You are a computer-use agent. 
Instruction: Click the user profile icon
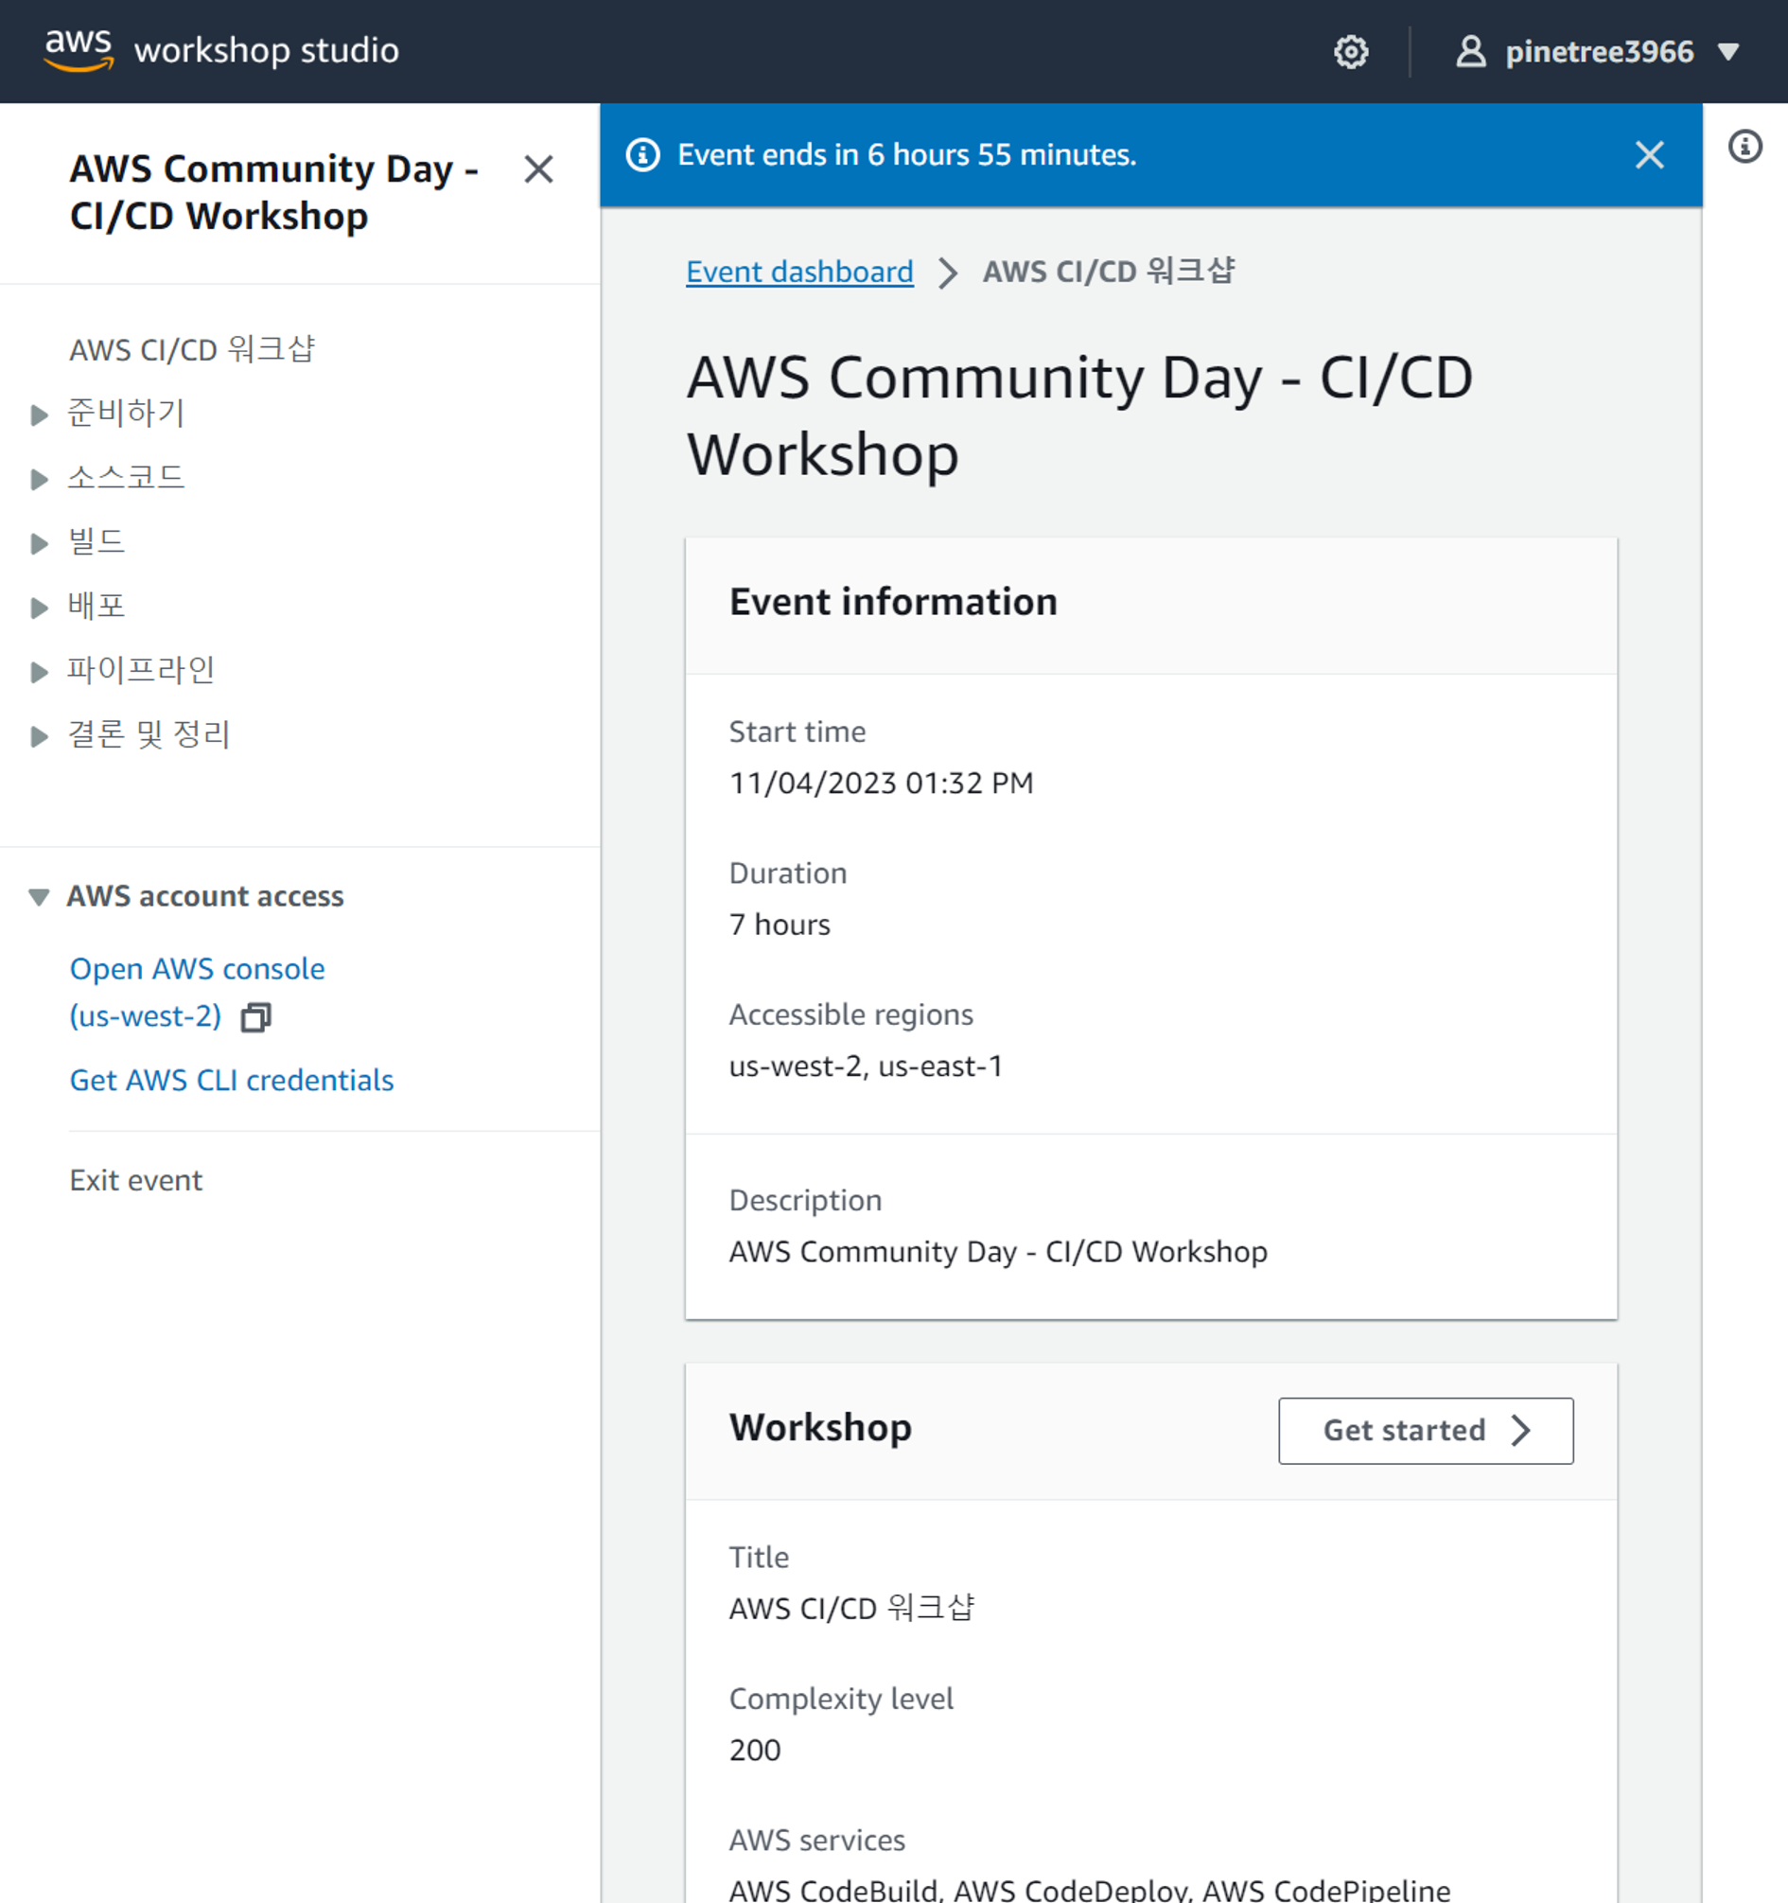click(x=1470, y=52)
